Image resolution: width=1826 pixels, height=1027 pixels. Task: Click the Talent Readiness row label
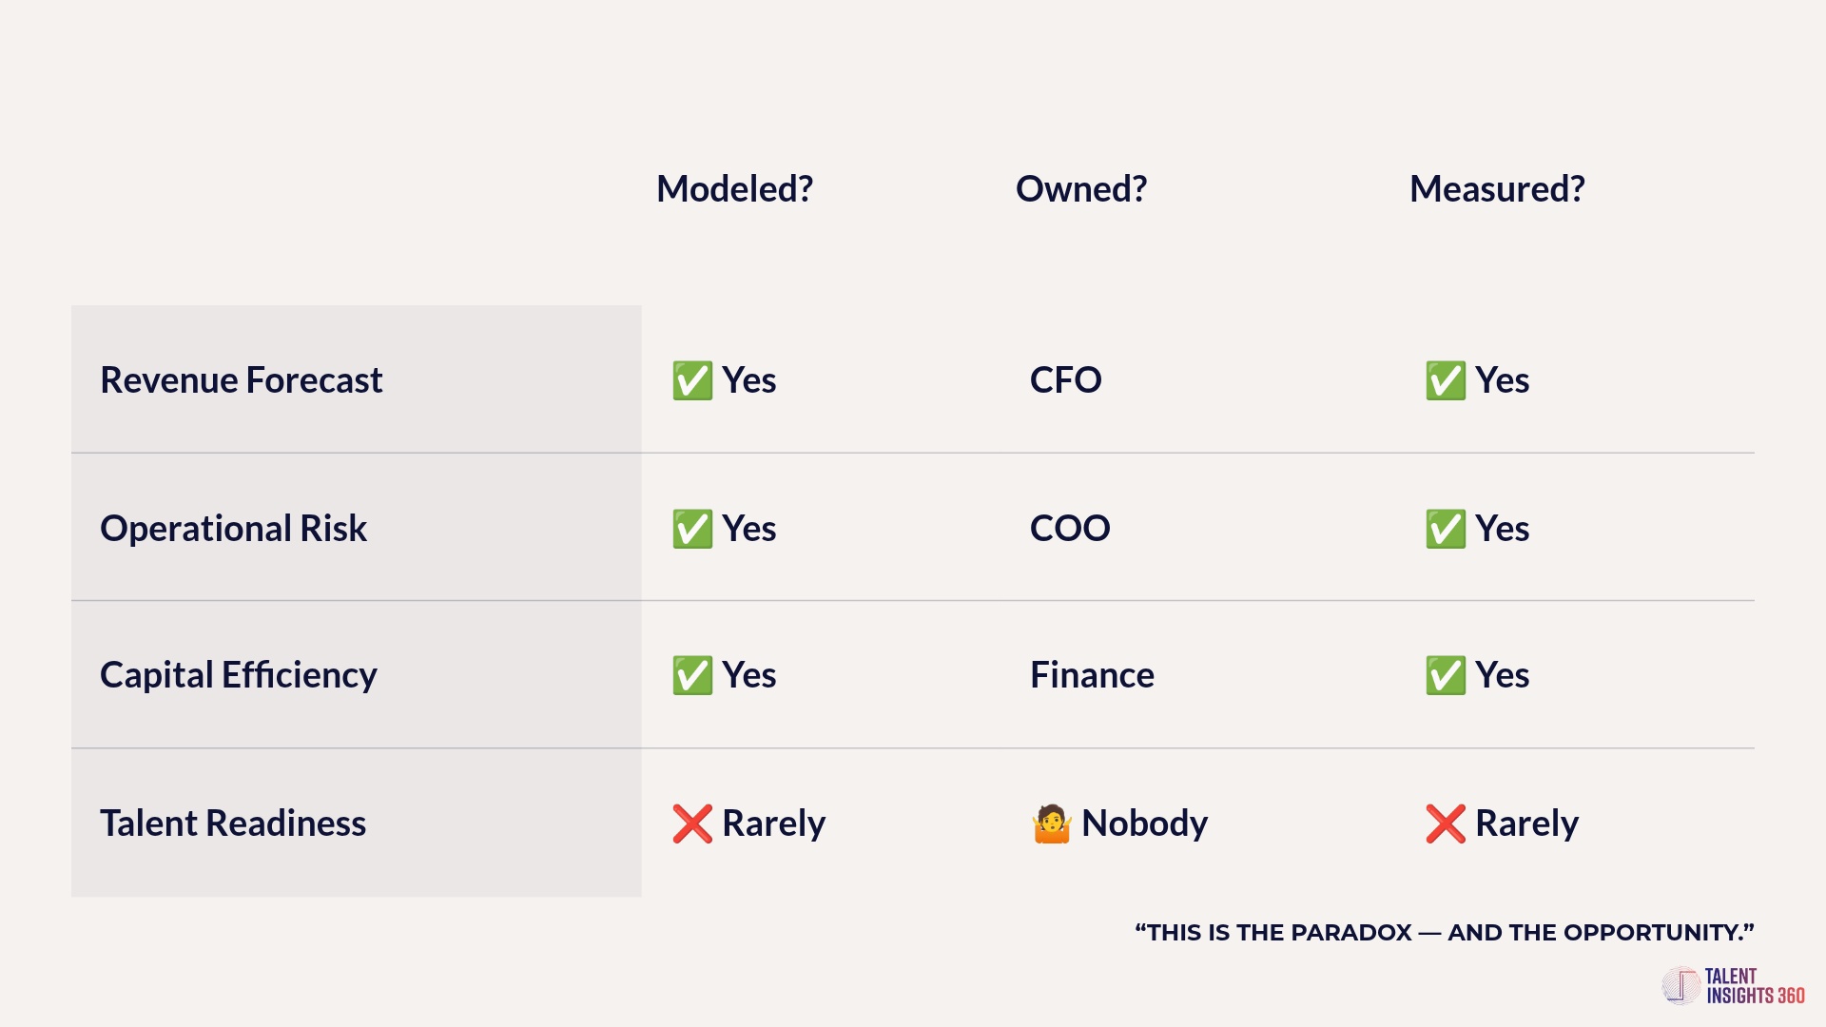click(233, 824)
